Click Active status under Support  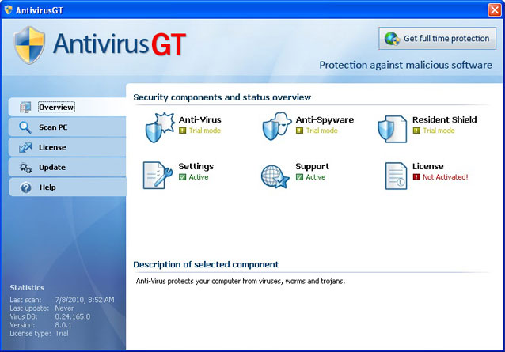click(316, 177)
